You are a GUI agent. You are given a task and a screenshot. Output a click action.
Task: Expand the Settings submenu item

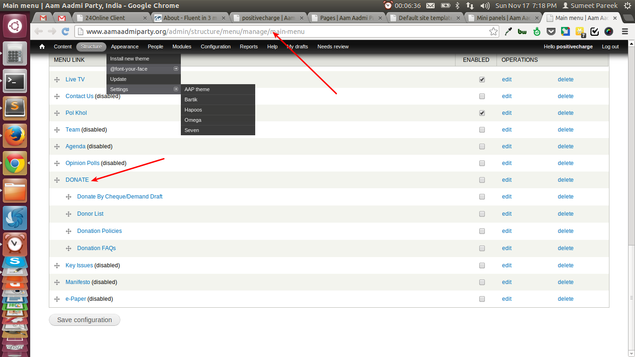click(x=144, y=89)
